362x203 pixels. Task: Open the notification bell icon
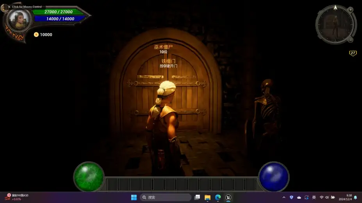coord(355,198)
